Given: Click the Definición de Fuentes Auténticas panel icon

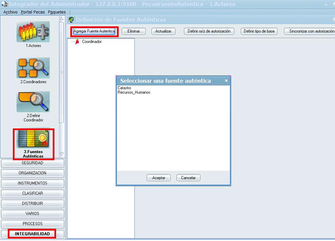Looking at the screenshot, I should (71, 20).
